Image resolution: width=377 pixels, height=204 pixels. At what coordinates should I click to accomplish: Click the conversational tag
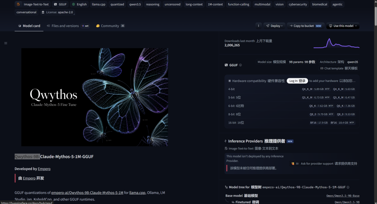pos(27,12)
